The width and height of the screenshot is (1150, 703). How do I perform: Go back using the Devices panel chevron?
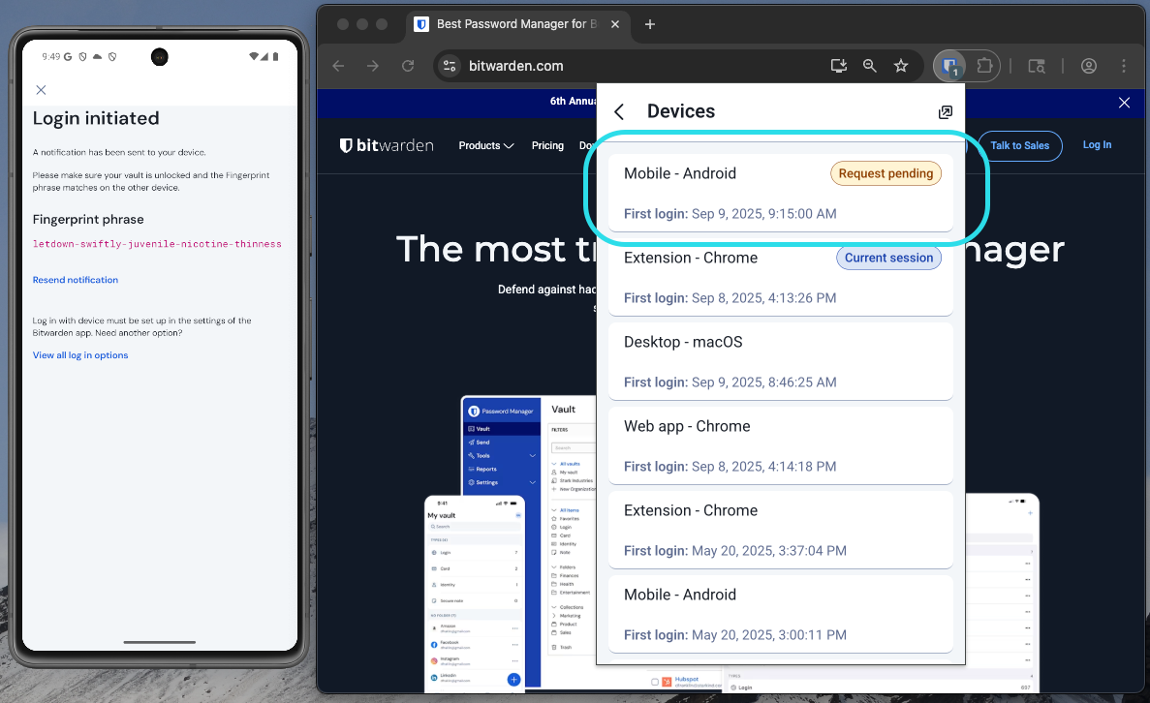tap(619, 111)
